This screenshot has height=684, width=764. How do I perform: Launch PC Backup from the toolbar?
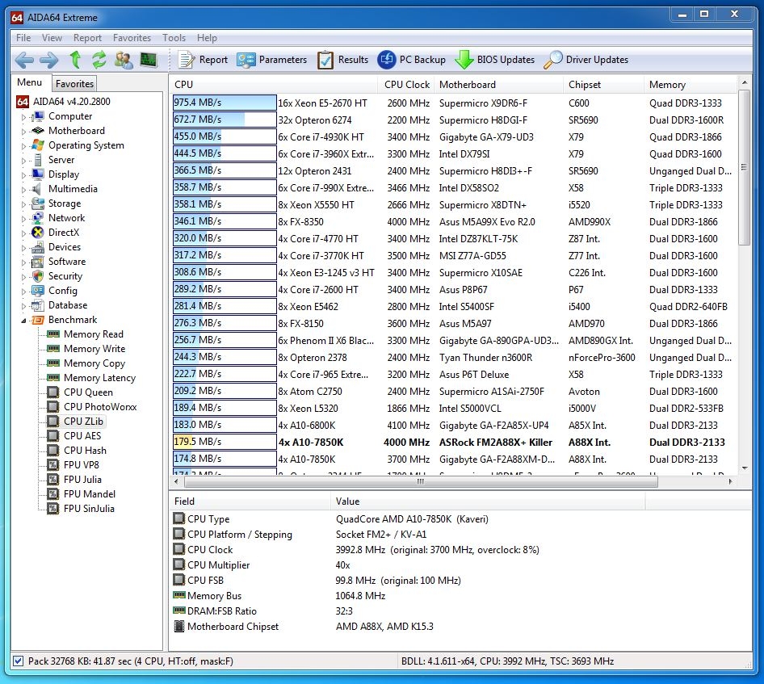click(x=412, y=60)
